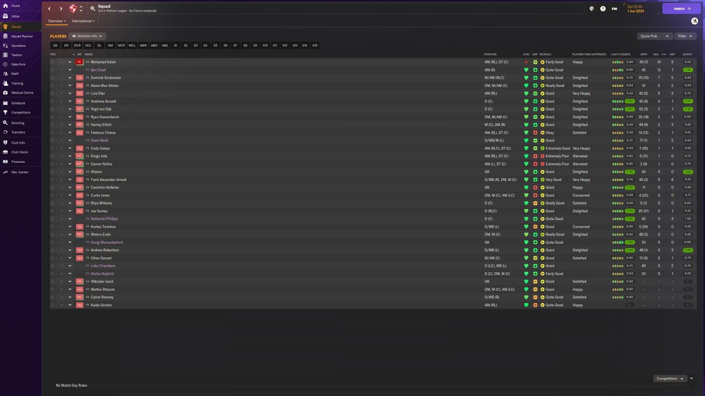Toggle pick circle for Alexis Mac Allister
The height and width of the screenshot is (396, 705).
point(53,86)
